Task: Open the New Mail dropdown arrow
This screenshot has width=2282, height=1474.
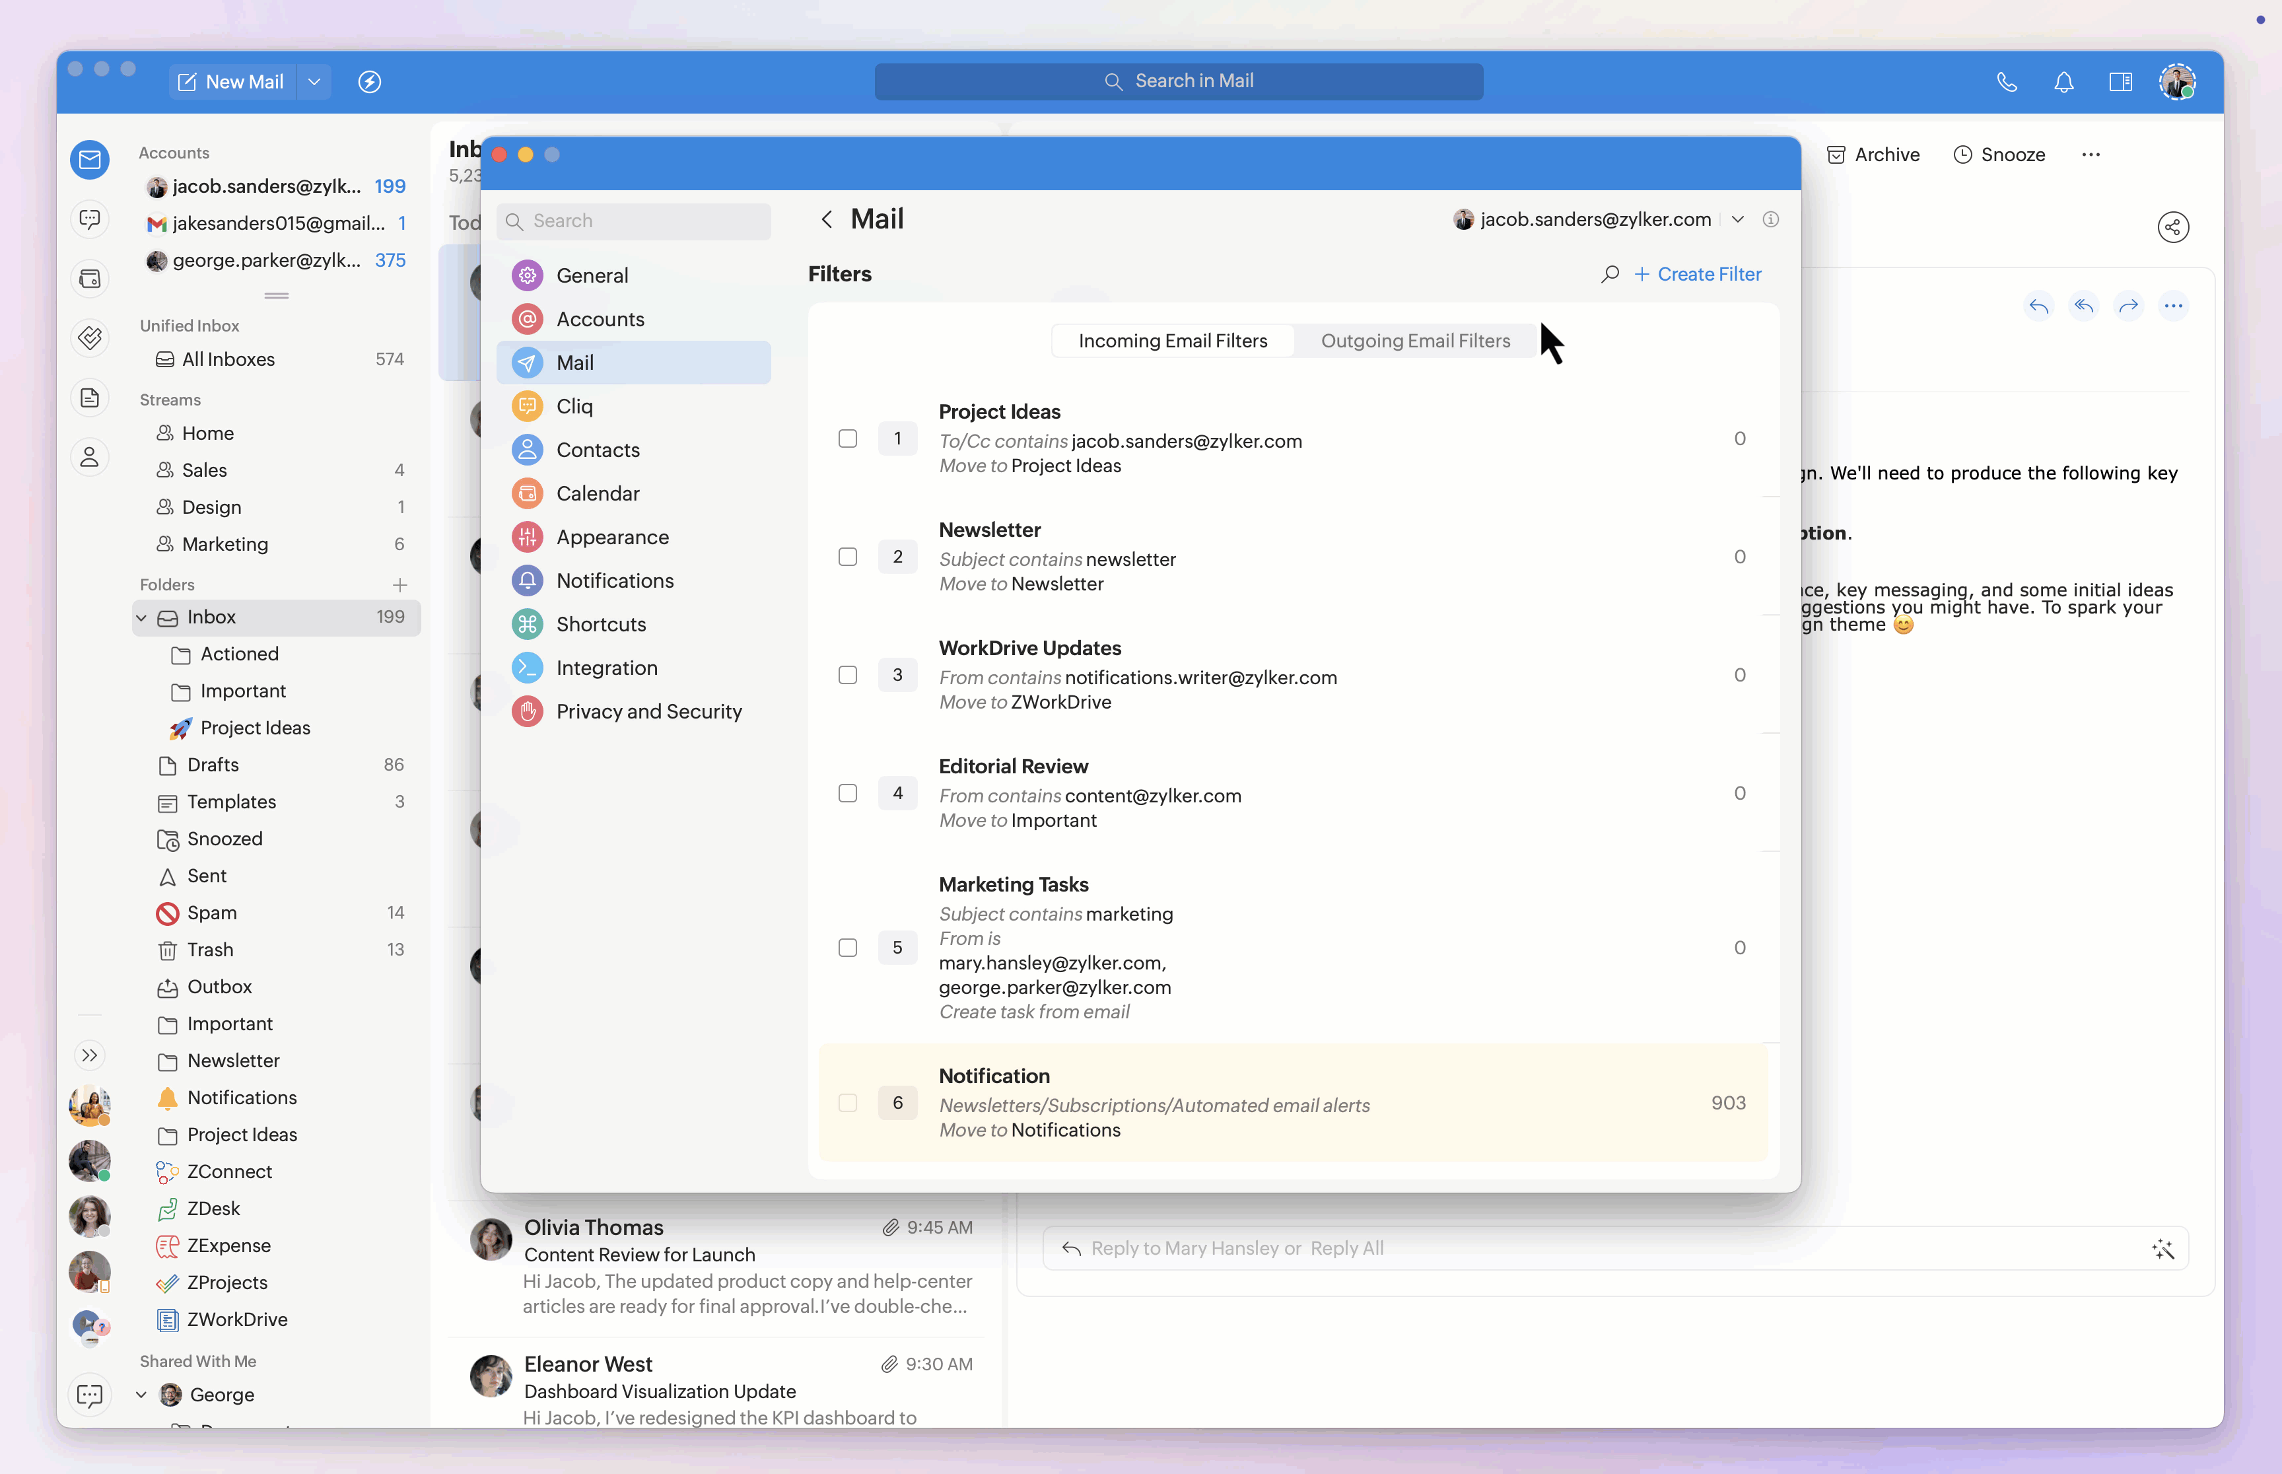Action: (314, 83)
